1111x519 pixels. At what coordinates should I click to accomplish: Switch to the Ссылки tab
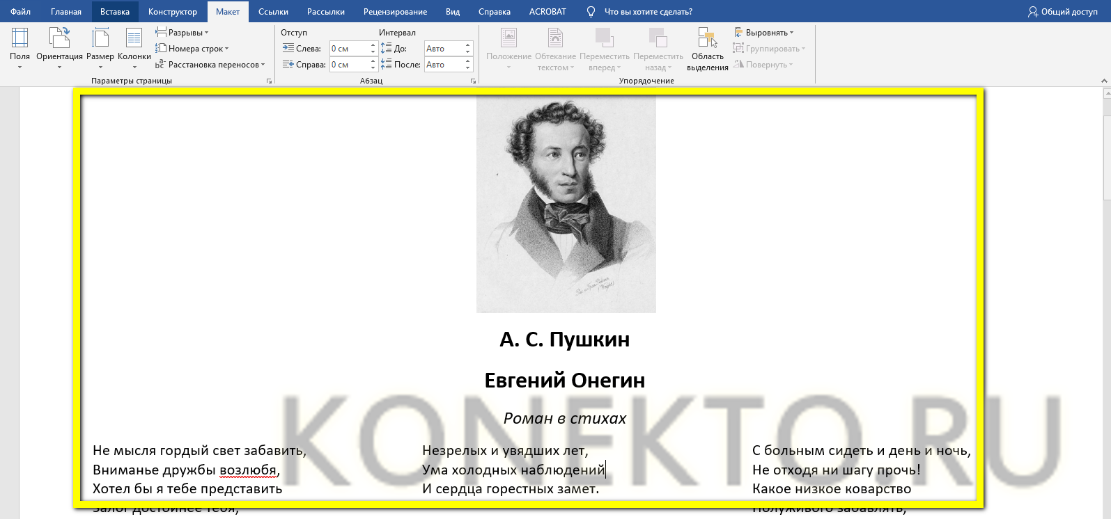coord(273,12)
